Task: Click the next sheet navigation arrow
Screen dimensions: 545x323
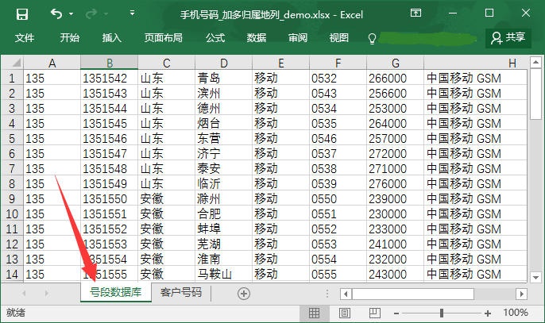Action: coord(47,294)
